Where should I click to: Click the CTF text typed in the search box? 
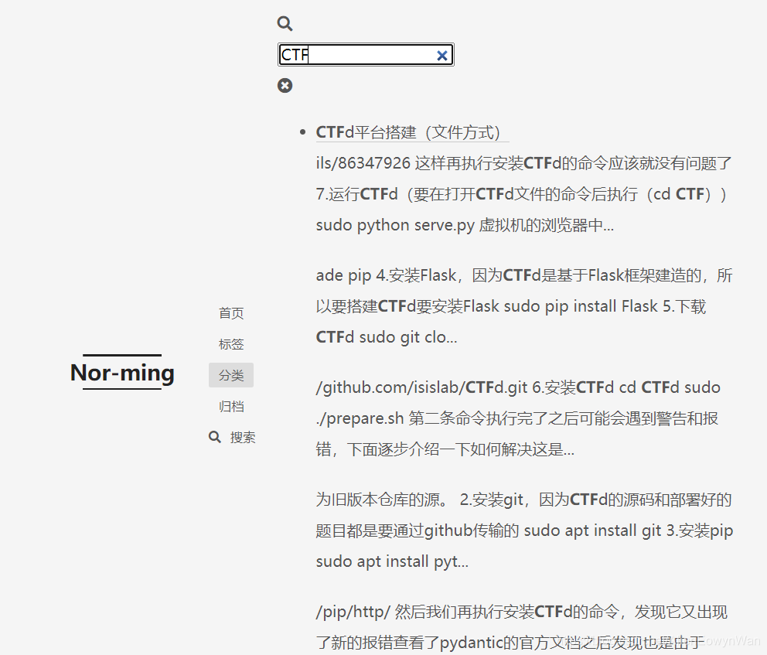tap(294, 55)
